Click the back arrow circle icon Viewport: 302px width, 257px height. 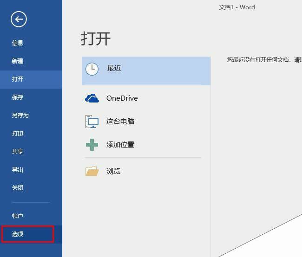click(19, 19)
